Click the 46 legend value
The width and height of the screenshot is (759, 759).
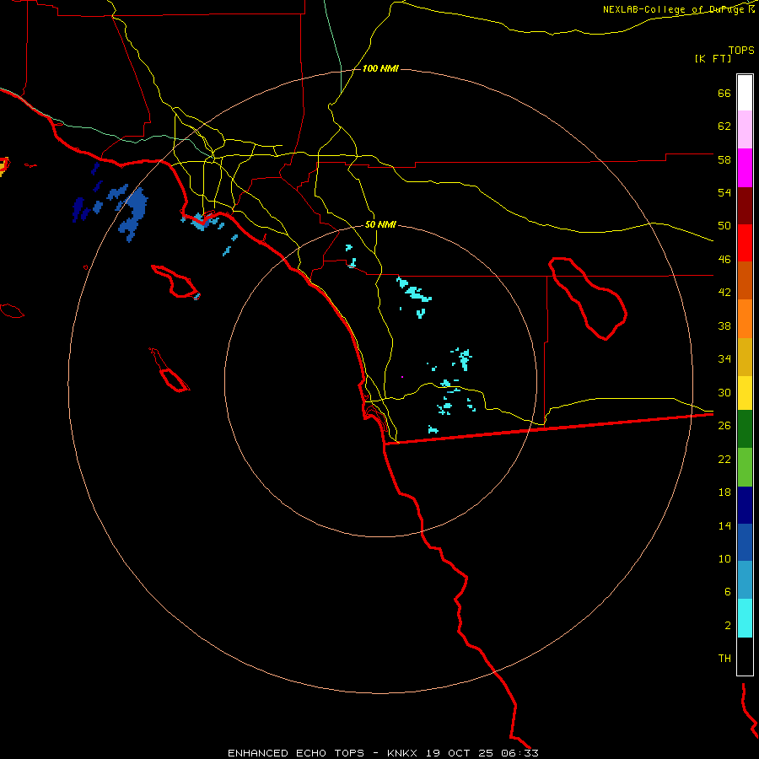[724, 260]
